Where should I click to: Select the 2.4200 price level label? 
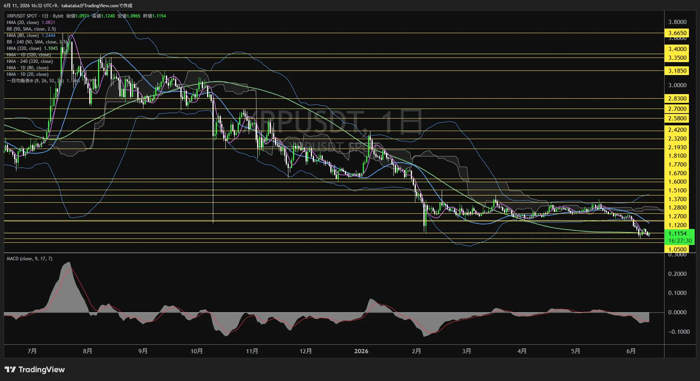(x=677, y=130)
